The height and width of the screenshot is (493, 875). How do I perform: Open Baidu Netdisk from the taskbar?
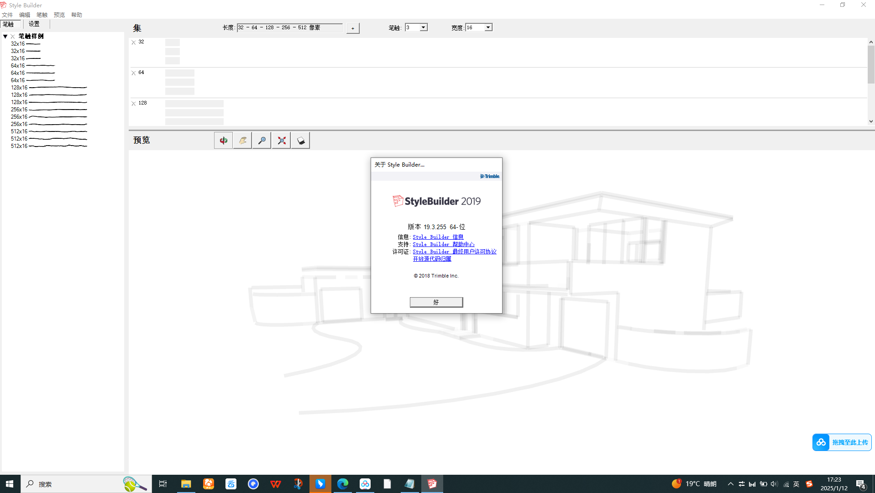(365, 484)
